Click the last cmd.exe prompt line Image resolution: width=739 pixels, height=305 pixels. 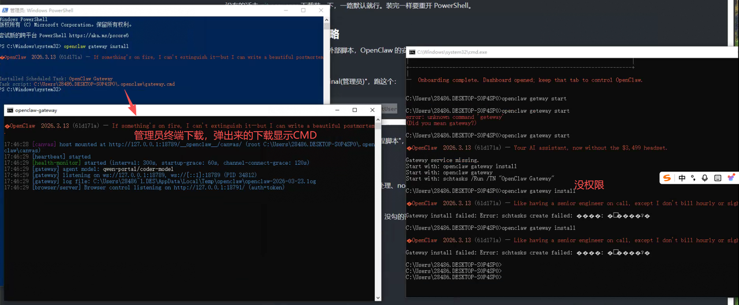pos(454,277)
